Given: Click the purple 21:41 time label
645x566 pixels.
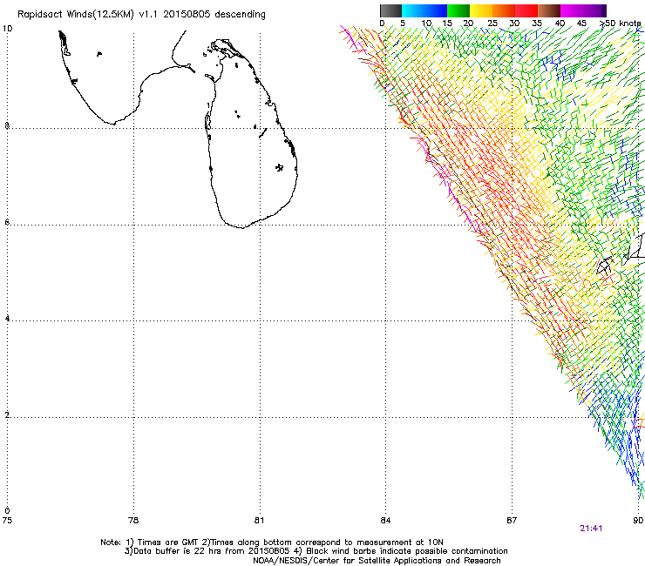Looking at the screenshot, I should click(x=591, y=529).
